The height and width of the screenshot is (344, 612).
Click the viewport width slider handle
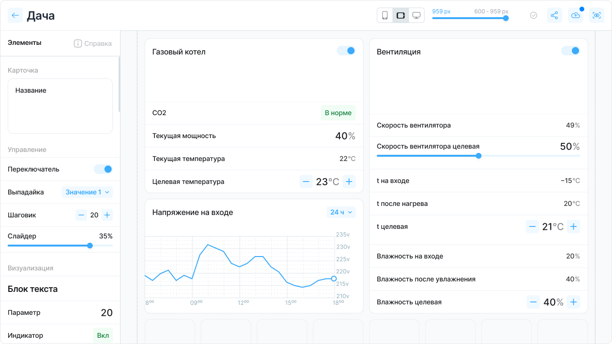(506, 18)
